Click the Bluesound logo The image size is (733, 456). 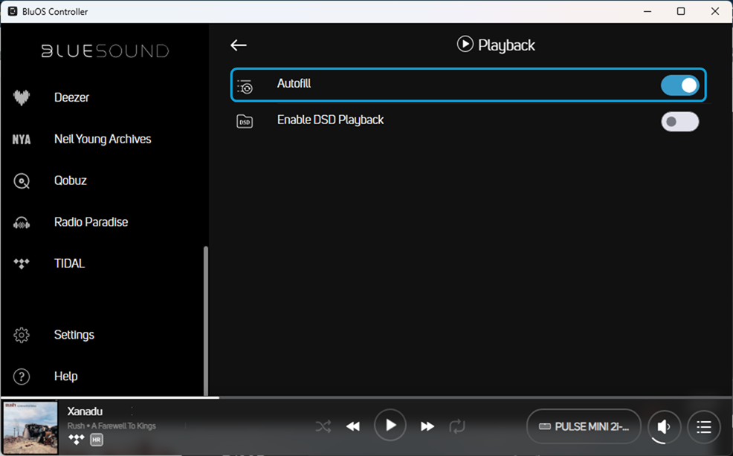coord(105,51)
